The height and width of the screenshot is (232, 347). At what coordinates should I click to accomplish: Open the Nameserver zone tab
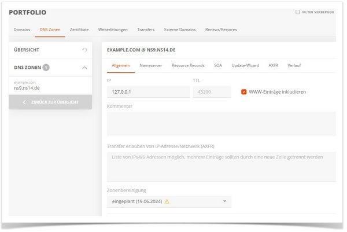151,65
